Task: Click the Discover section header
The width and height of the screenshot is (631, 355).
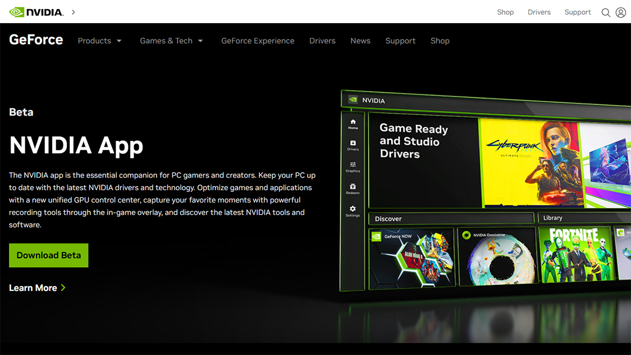Action: (451, 218)
